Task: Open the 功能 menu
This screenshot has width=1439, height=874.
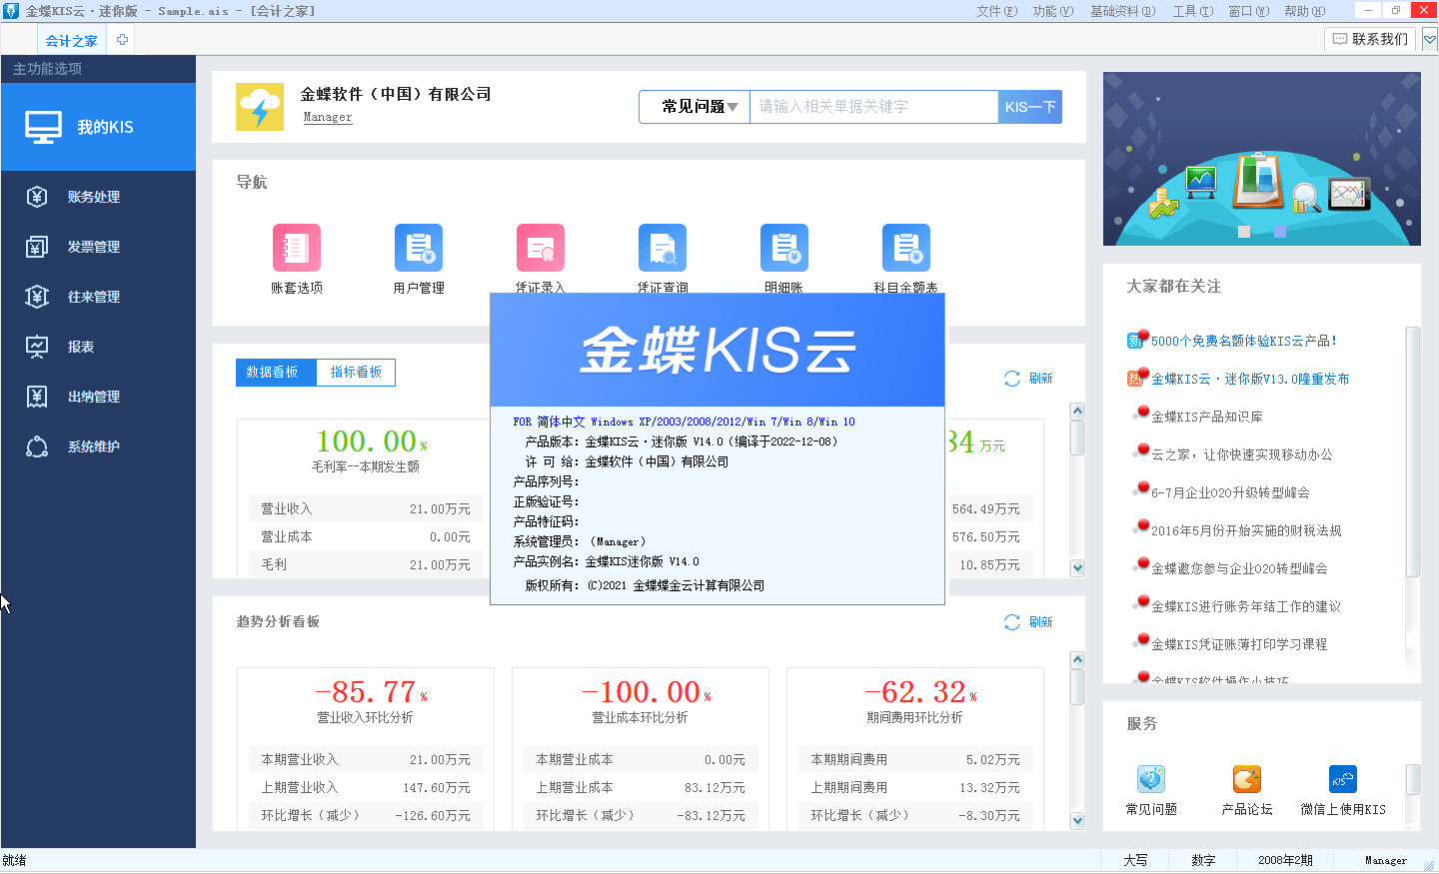Action: 1052,11
